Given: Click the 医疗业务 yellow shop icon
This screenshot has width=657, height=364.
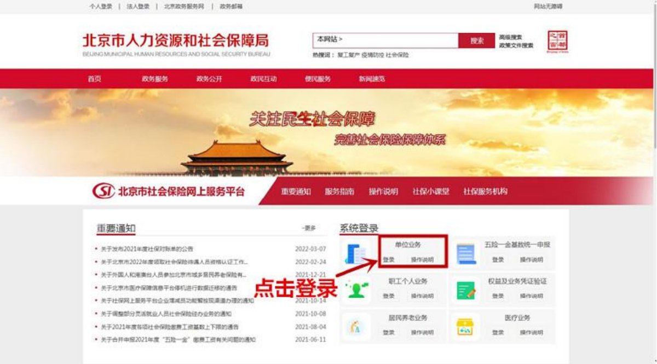Looking at the screenshot, I should pos(465,327).
